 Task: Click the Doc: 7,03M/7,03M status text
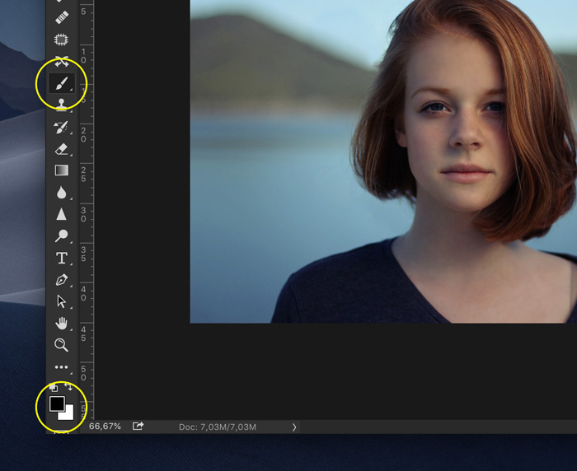218,427
